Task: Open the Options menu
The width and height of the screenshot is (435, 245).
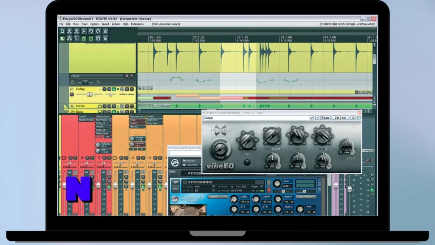Action: (95, 24)
